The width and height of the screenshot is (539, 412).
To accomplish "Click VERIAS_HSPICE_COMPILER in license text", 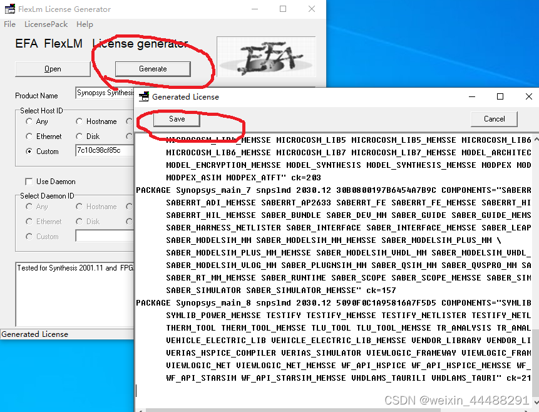I will point(221,353).
